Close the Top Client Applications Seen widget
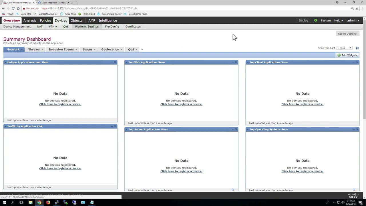Viewport: 366px width, 206px height. pos(357,62)
